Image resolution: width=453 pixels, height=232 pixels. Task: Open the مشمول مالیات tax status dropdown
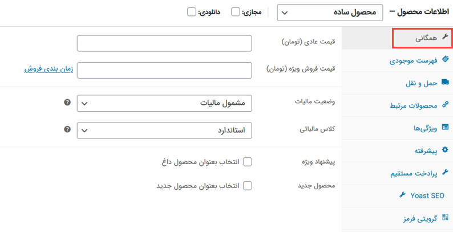pyautogui.click(x=164, y=103)
